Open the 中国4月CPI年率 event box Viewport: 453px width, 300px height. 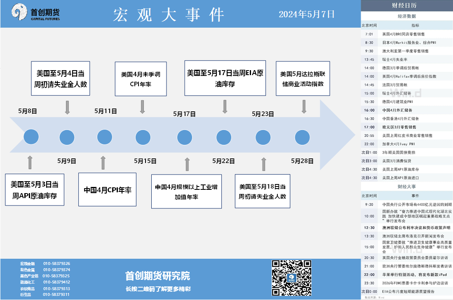pyautogui.click(x=108, y=189)
